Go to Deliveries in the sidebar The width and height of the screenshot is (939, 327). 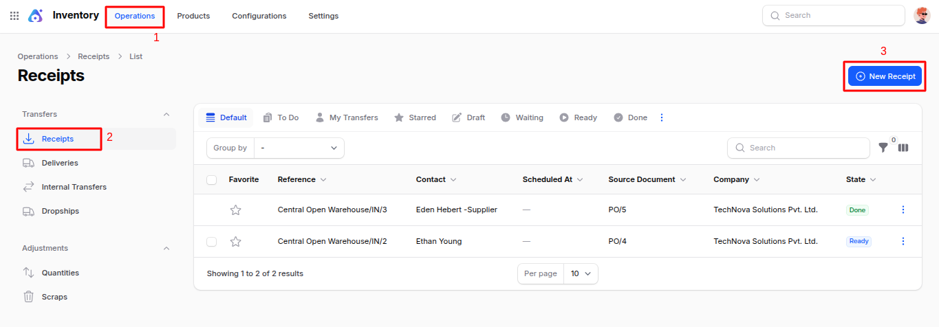[x=60, y=163]
